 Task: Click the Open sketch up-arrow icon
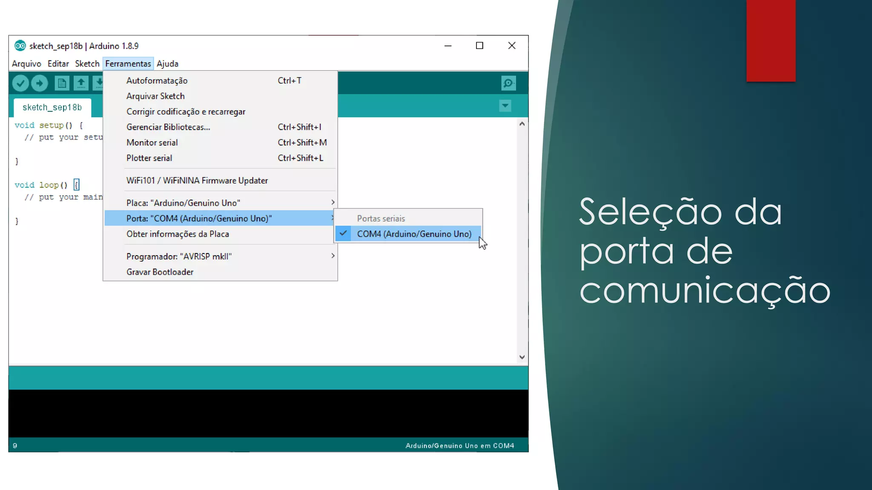tap(81, 83)
